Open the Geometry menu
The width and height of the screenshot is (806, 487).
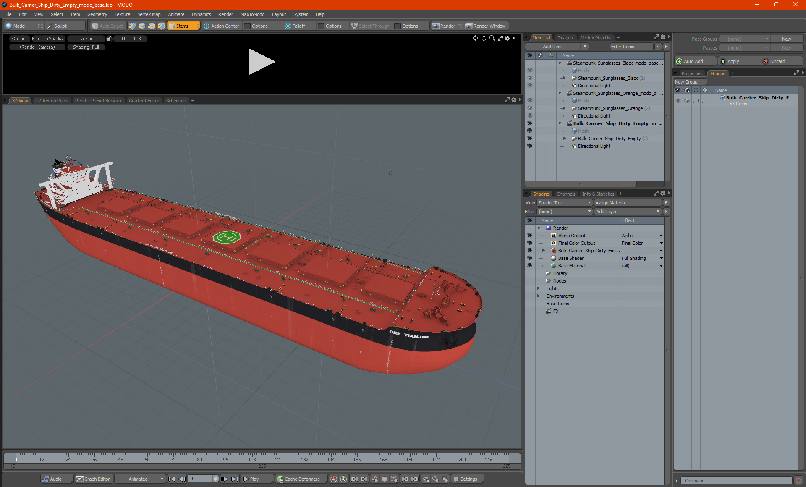coord(97,14)
